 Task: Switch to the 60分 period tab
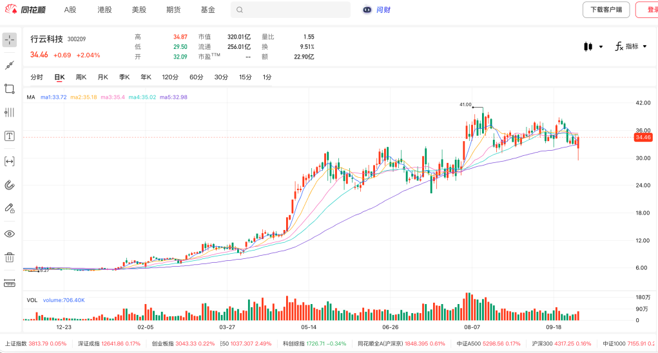point(196,77)
